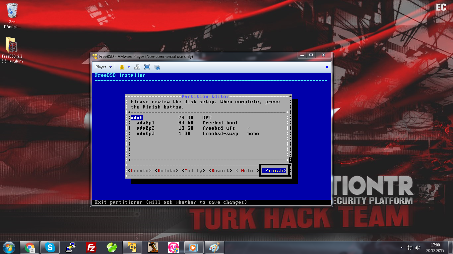Choose the Delete option in Partition Editor
Screen dimensions: 453x254
[166, 170]
